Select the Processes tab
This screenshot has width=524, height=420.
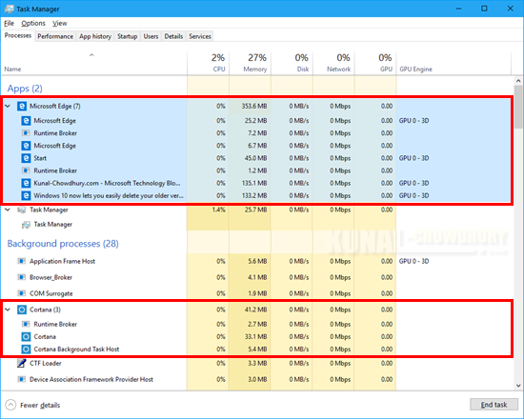(x=18, y=35)
